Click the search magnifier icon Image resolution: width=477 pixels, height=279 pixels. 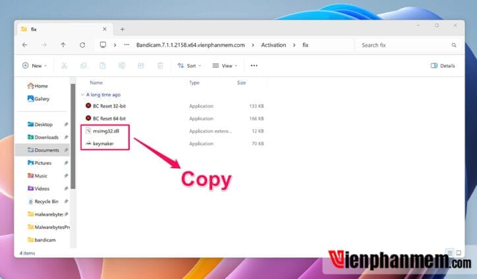454,45
